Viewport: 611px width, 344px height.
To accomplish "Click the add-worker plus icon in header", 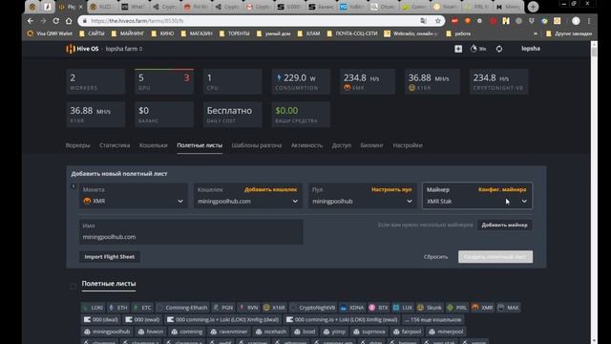I will click(x=458, y=49).
